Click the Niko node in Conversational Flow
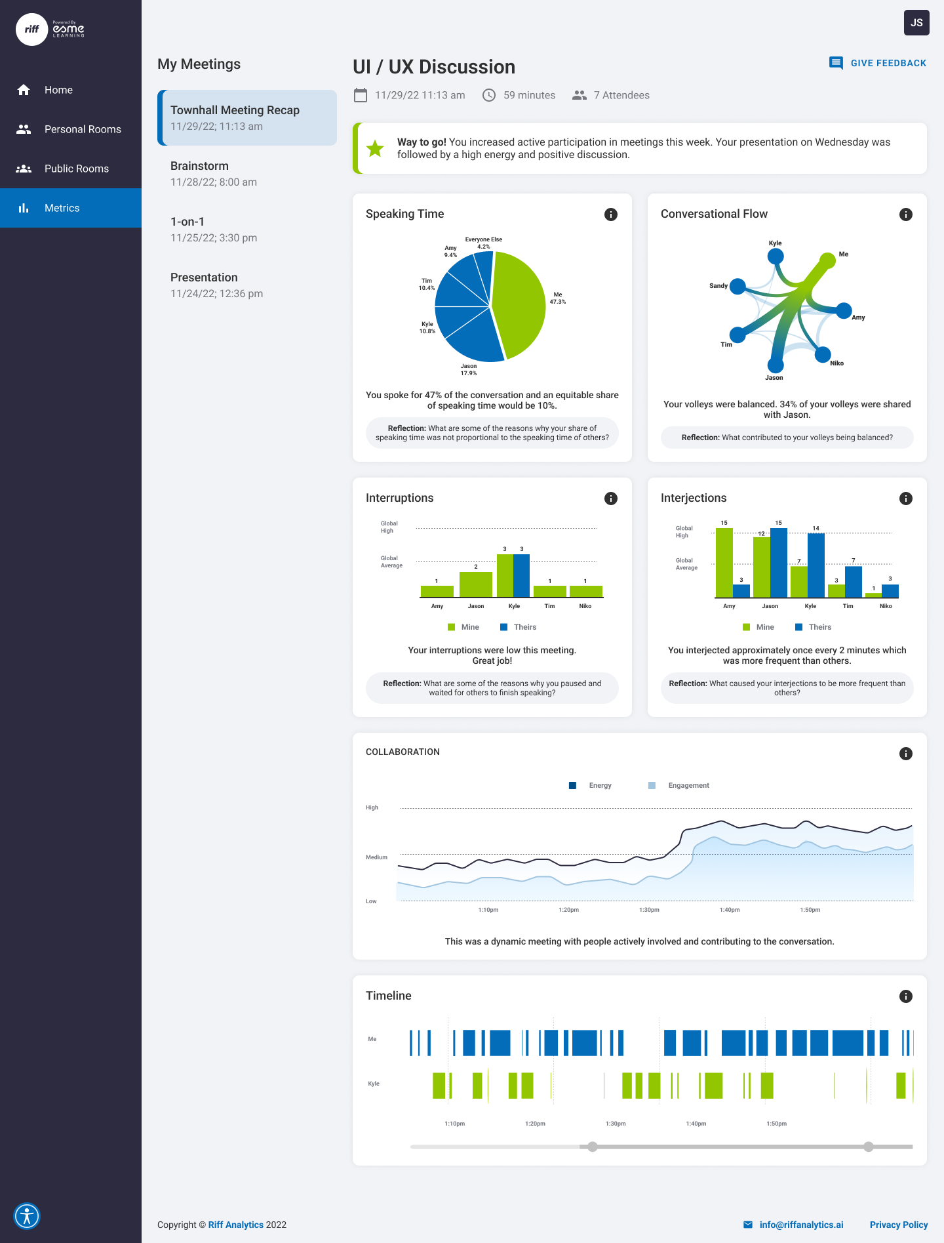 pos(823,355)
